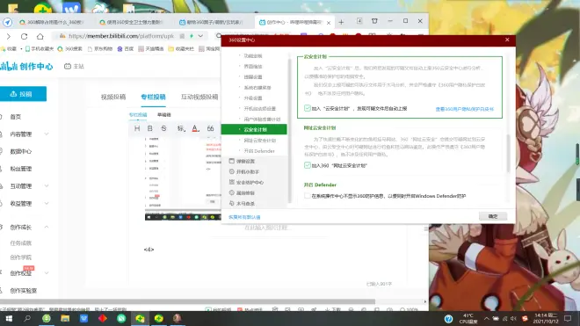Click the blue 投稿 button
The width and height of the screenshot is (580, 326).
(23, 94)
